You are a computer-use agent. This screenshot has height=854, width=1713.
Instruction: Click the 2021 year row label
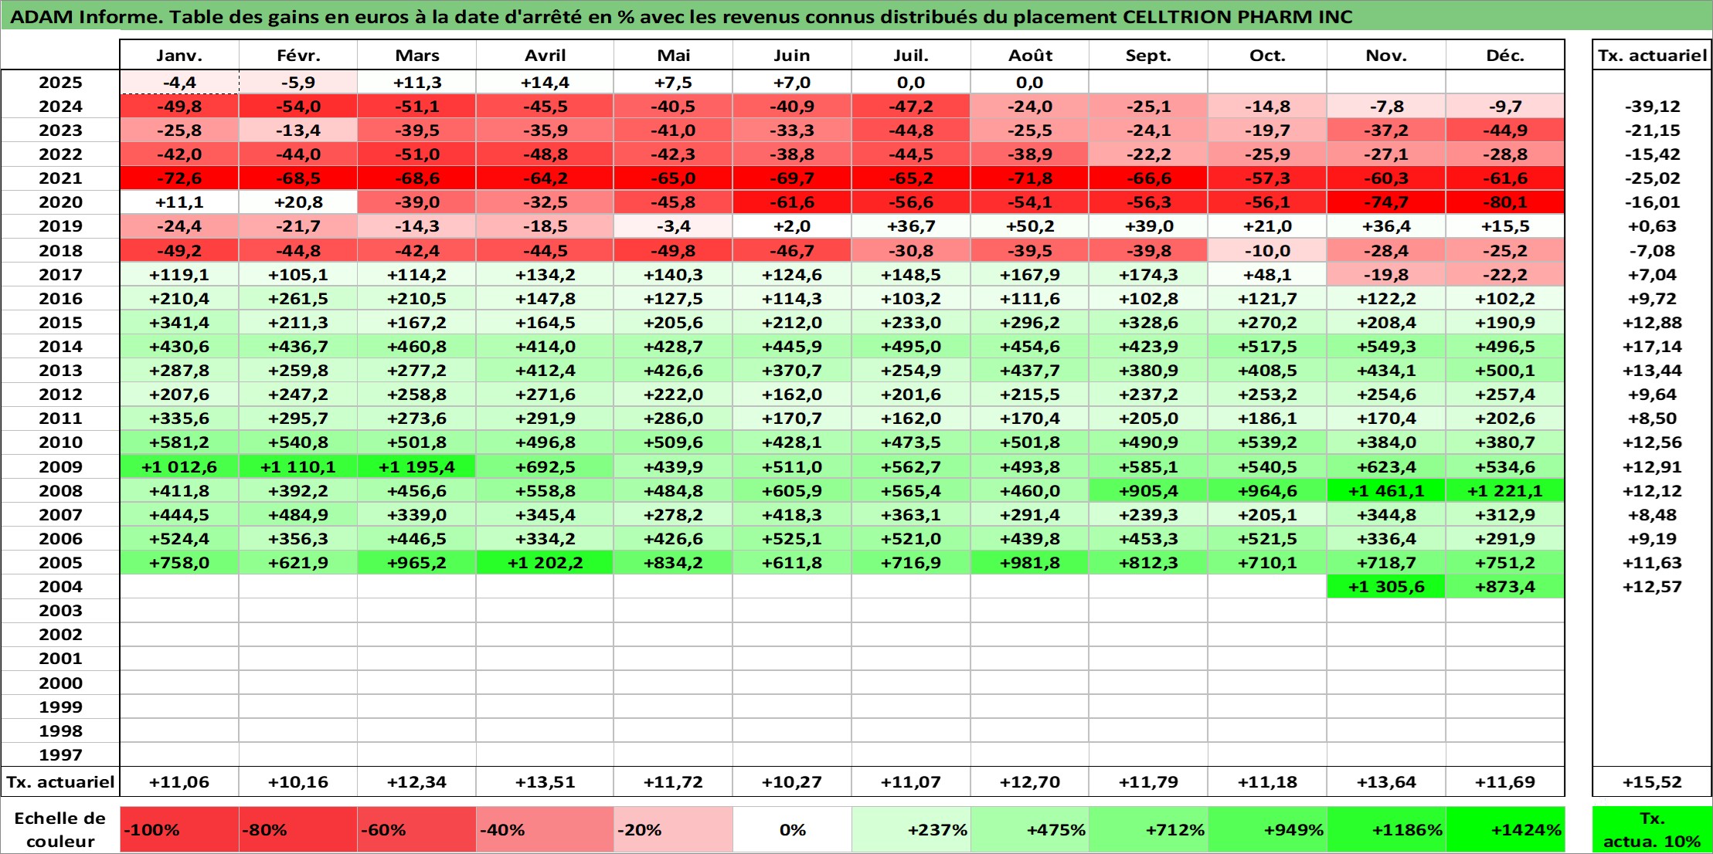(60, 178)
